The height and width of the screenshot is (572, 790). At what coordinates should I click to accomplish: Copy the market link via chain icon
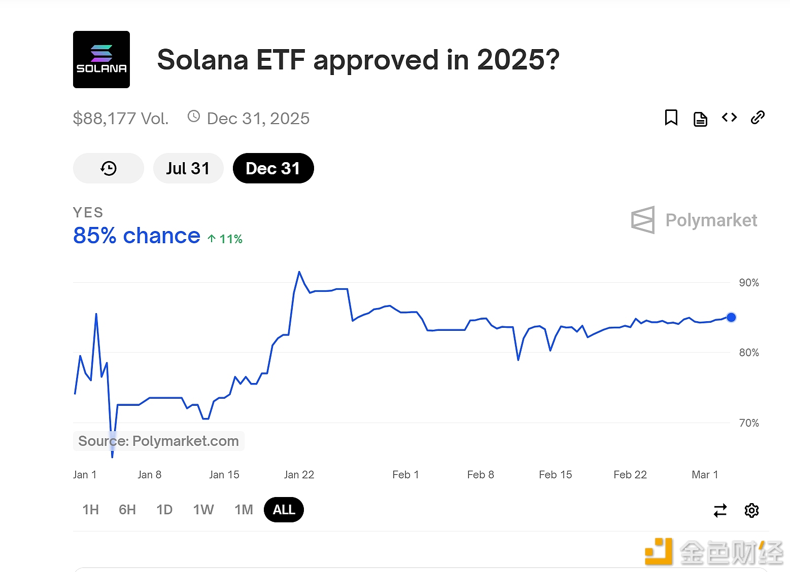tap(758, 118)
